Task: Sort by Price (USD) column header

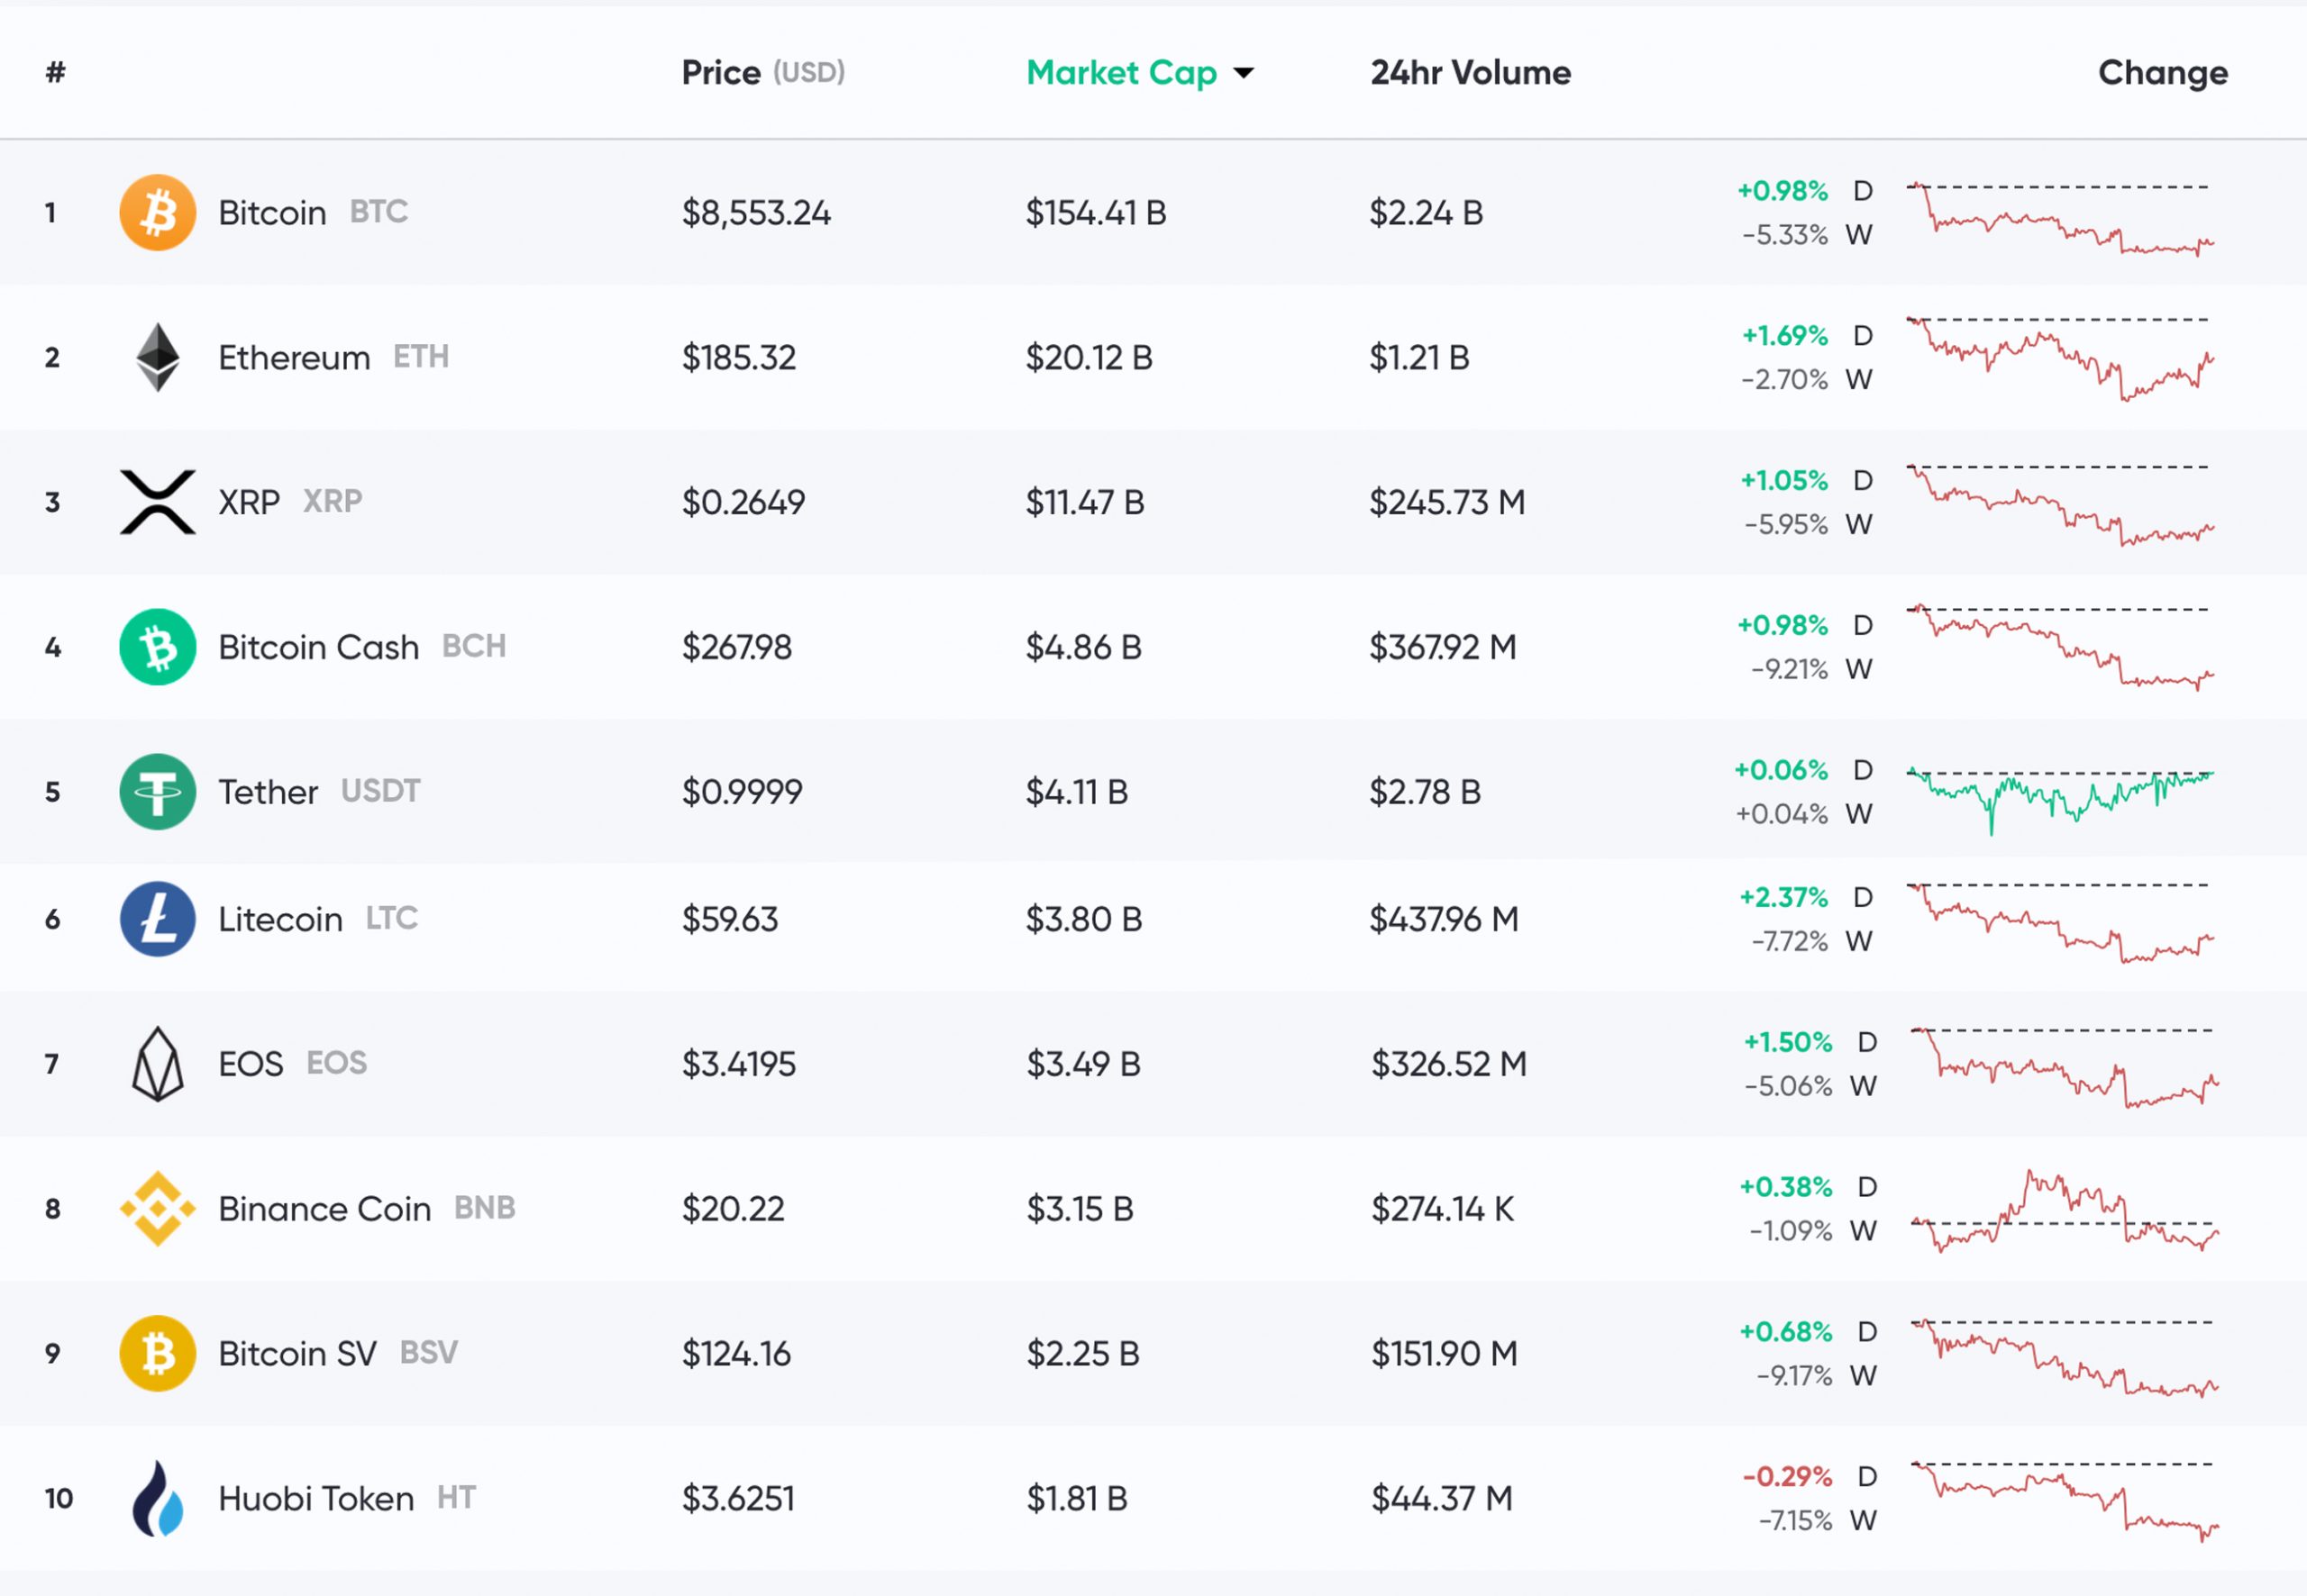Action: tap(762, 72)
